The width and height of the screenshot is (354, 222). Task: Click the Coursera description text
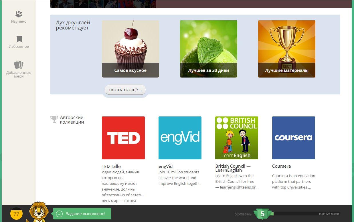point(294,181)
